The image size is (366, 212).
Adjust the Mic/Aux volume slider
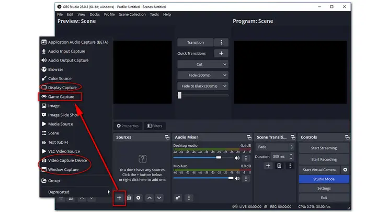[203, 178]
